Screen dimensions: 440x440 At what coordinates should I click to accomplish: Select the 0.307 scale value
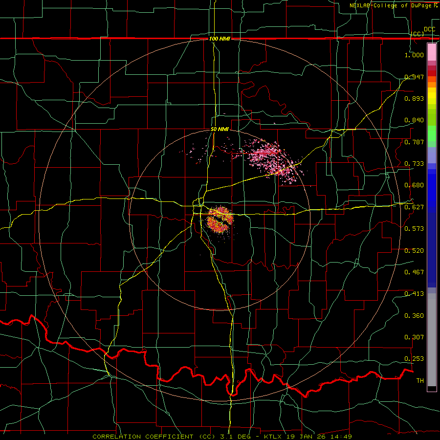414,337
